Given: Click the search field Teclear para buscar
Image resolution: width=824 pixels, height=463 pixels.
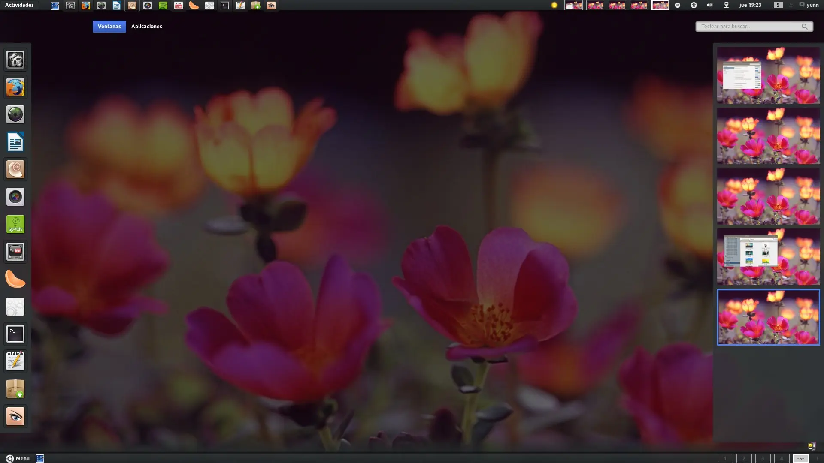Looking at the screenshot, I should pos(754,26).
